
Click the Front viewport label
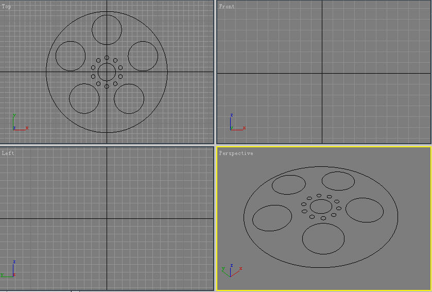click(x=227, y=7)
